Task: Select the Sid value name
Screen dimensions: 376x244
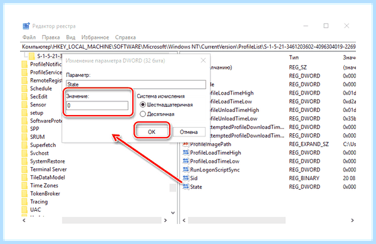Action: click(194, 178)
